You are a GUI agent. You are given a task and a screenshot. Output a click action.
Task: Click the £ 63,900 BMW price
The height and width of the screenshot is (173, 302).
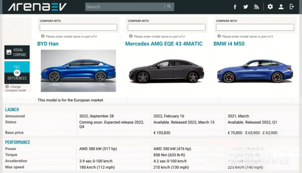(270, 133)
